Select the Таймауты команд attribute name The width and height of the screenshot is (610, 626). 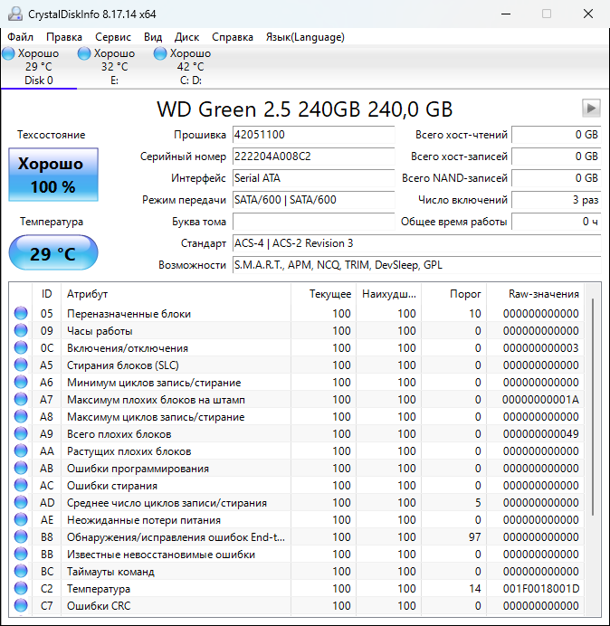(110, 571)
